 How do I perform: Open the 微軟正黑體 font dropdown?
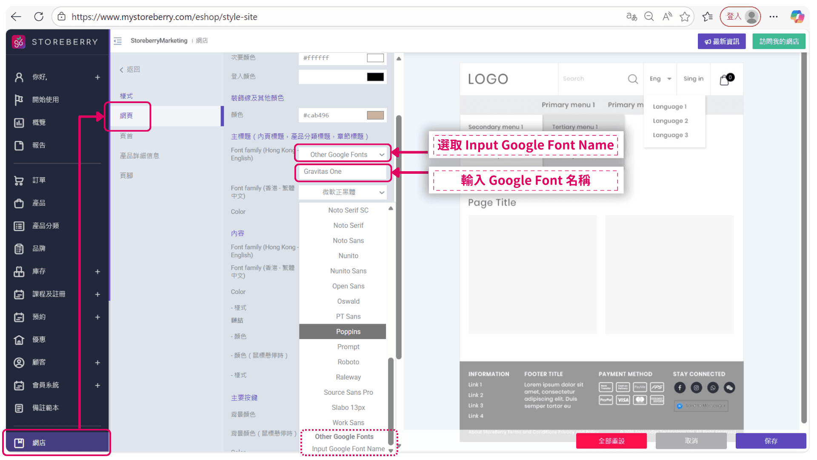pyautogui.click(x=343, y=193)
